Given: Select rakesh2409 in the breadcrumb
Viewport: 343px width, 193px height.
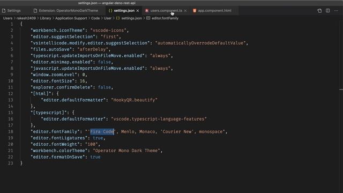Looking at the screenshot, I should (26, 18).
